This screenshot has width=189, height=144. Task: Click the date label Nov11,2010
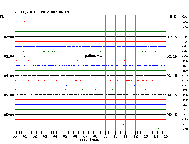click(24, 12)
